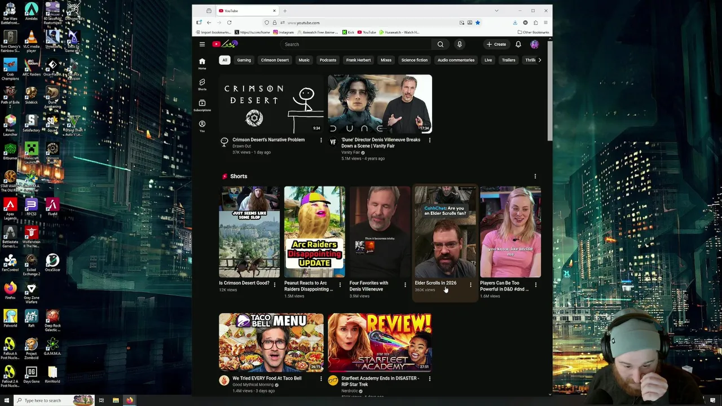Select the Podcasts filter chip
722x406 pixels.
(x=328, y=60)
